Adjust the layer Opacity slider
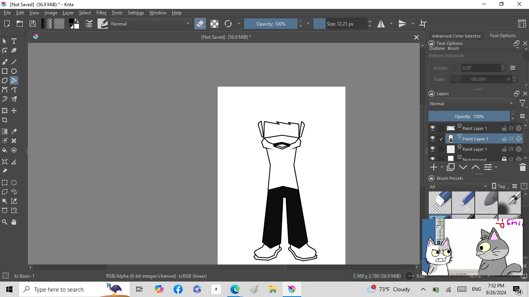 (x=469, y=116)
